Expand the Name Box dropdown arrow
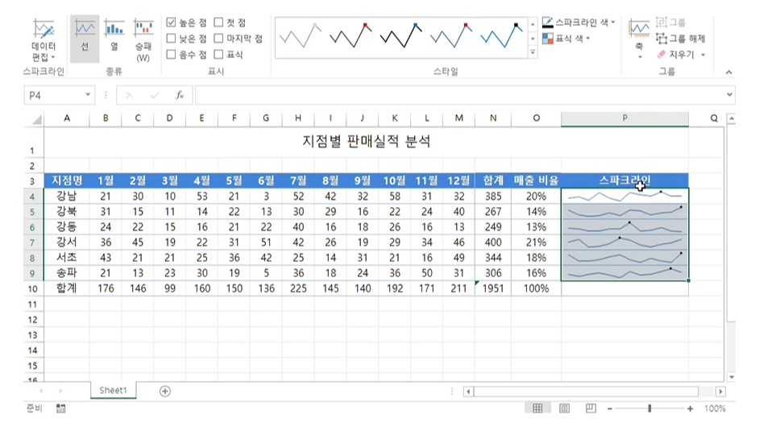Image resolution: width=759 pixels, height=427 pixels. pyautogui.click(x=88, y=95)
